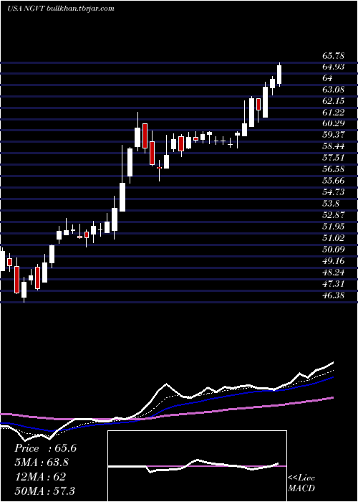The height and width of the screenshot is (502, 358).
Task: Click the 59.37 price axis label
Action: (x=334, y=135)
